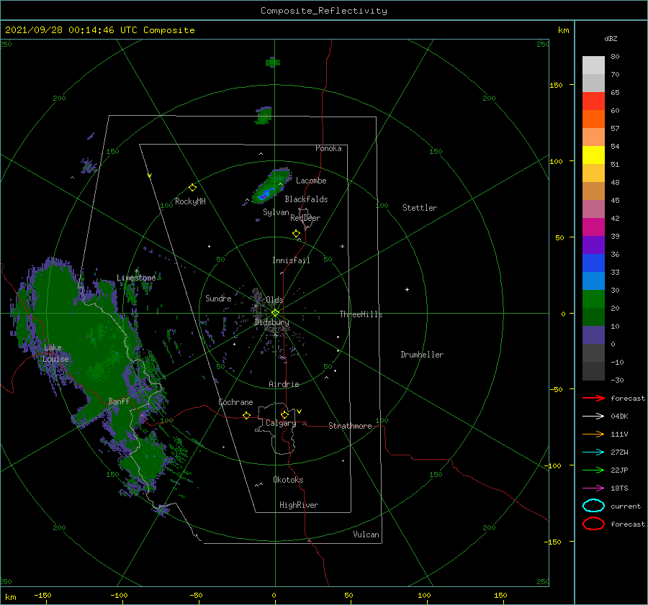This screenshot has height=605, width=648.
Task: Click the ThreeHills city label
Action: tap(361, 314)
